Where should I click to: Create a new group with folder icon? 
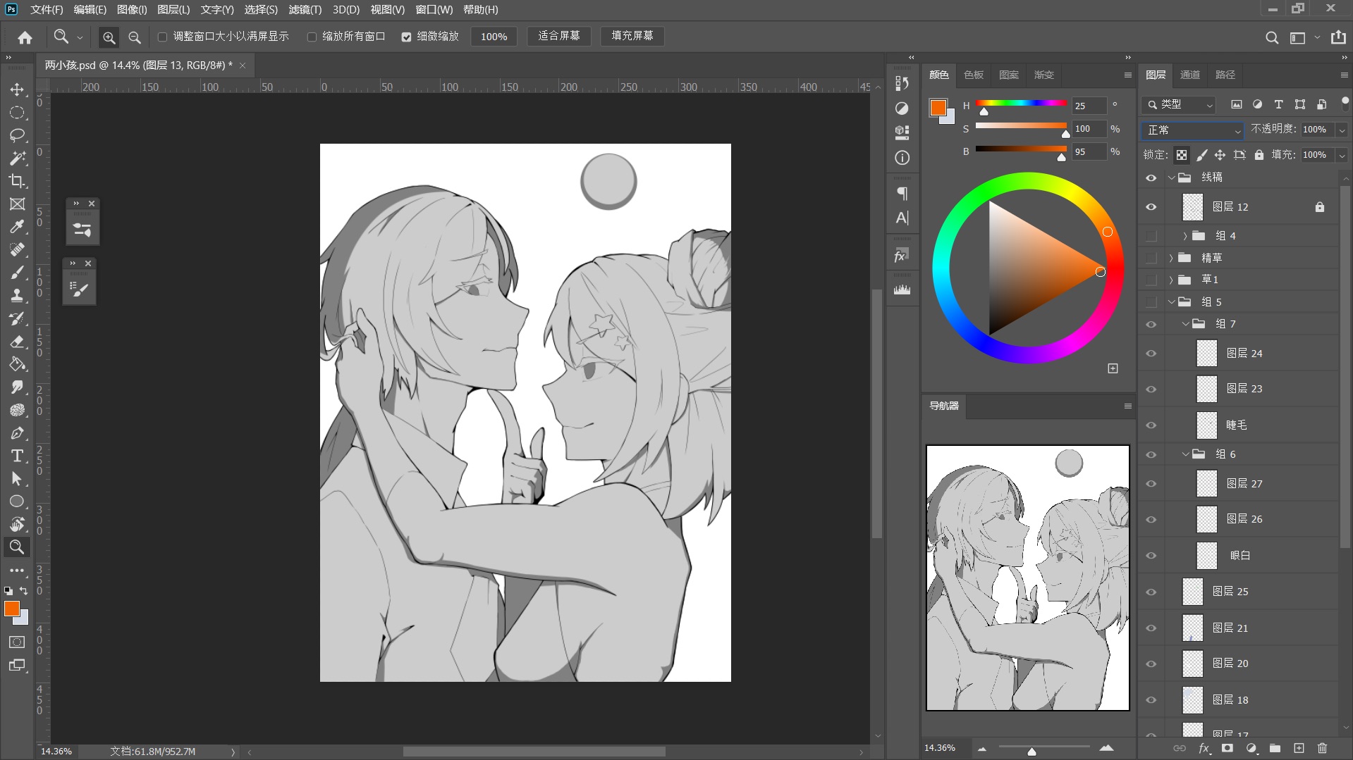(1275, 748)
